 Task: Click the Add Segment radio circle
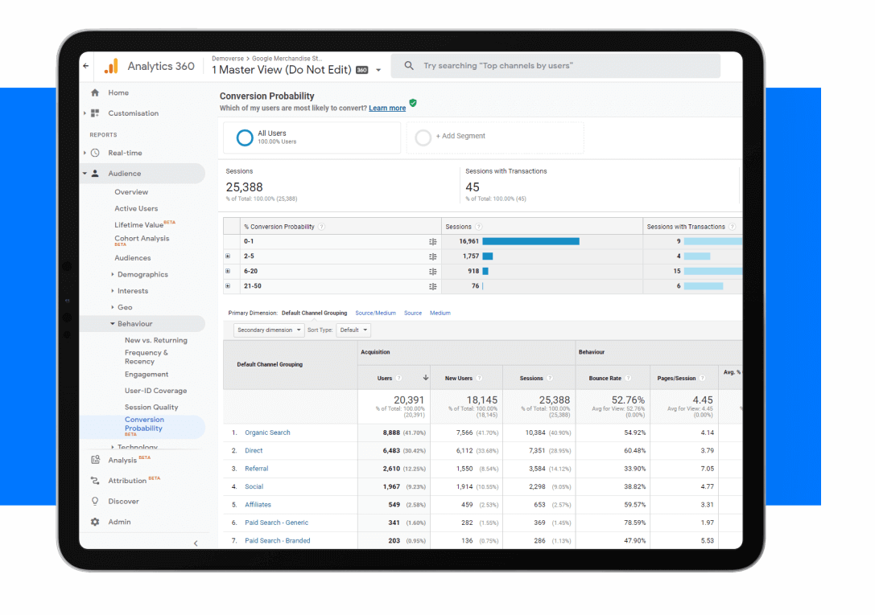(x=423, y=137)
